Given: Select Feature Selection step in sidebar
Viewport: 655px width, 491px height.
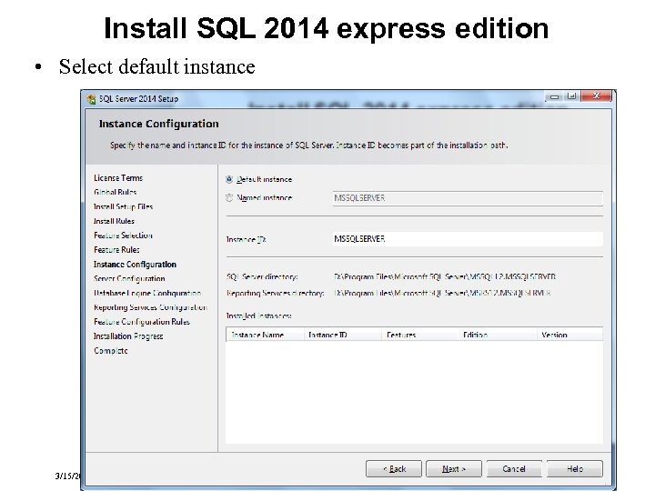Looking at the screenshot, I should [123, 235].
